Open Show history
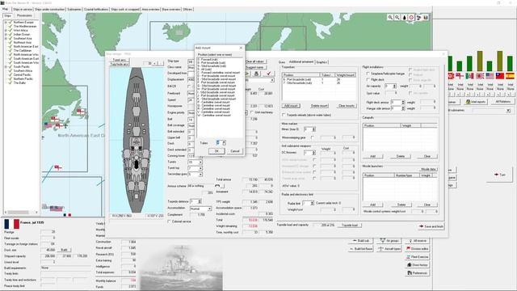 pos(418,265)
